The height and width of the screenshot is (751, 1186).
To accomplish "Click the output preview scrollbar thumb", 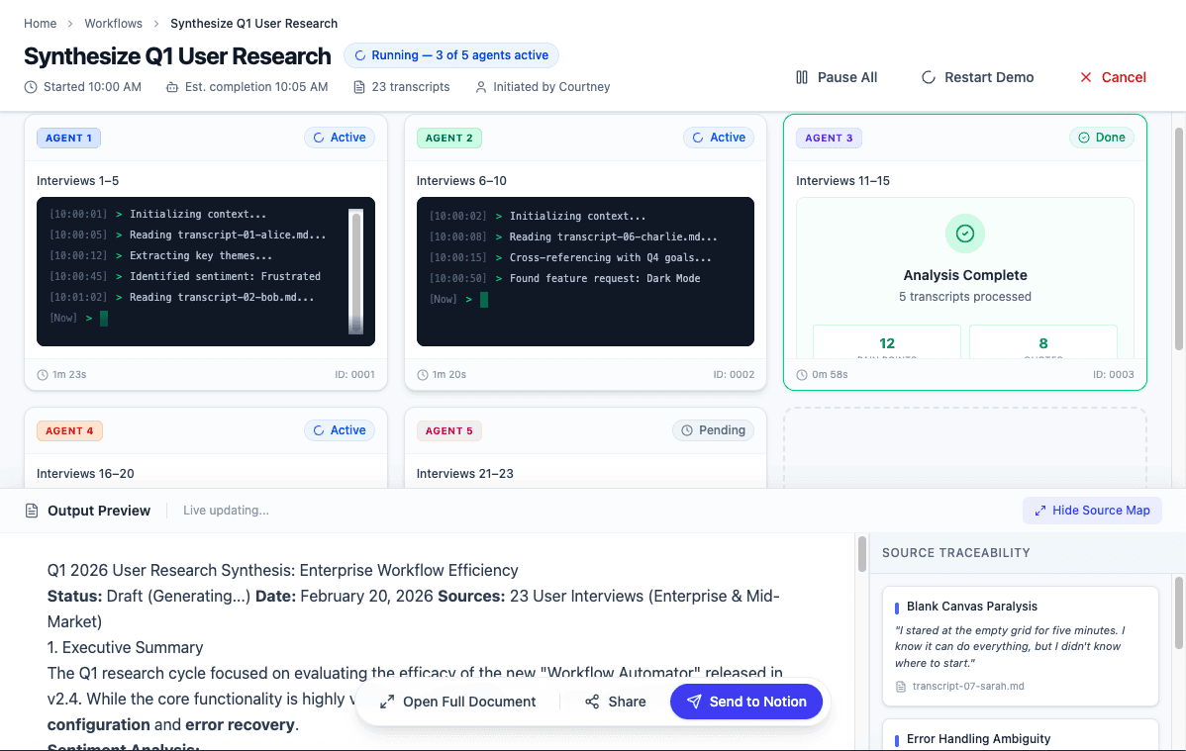I will pyautogui.click(x=861, y=554).
